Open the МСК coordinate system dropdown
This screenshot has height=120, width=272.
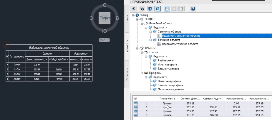point(105,40)
